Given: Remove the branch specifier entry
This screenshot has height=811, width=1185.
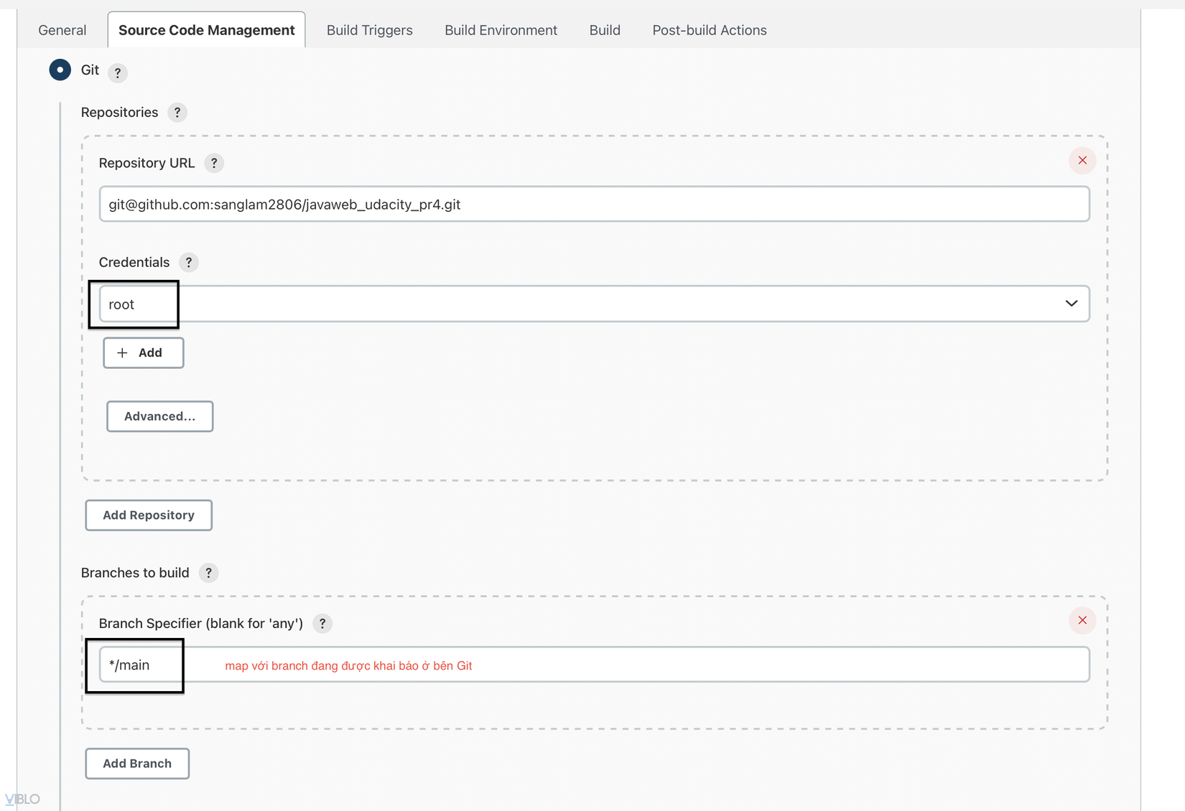Looking at the screenshot, I should point(1082,621).
